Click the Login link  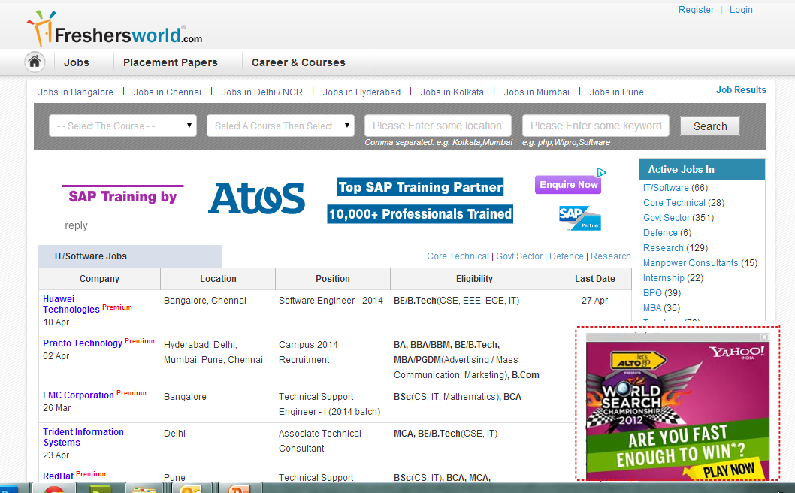741,10
